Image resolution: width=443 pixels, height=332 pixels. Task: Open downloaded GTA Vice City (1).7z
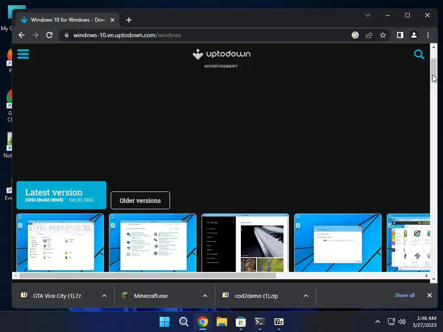point(57,296)
